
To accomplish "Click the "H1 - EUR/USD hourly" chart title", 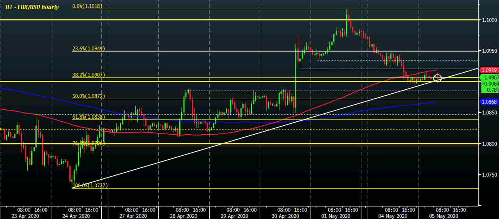I will tap(32, 7).
